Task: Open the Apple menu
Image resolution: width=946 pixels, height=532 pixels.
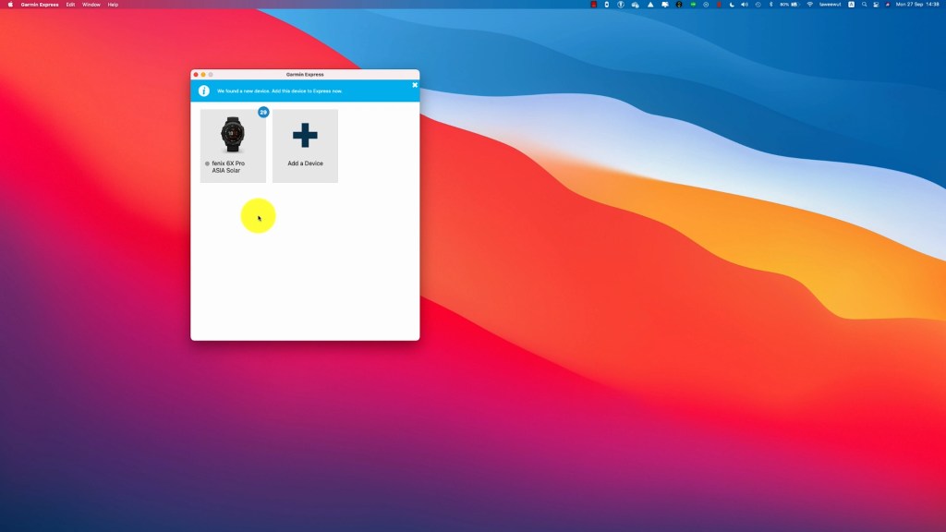Action: coord(10,5)
